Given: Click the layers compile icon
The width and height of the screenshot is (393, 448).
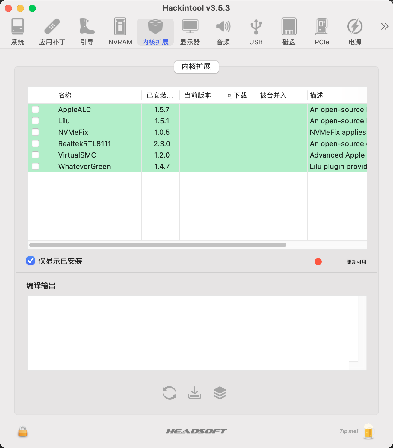Looking at the screenshot, I should [x=220, y=393].
